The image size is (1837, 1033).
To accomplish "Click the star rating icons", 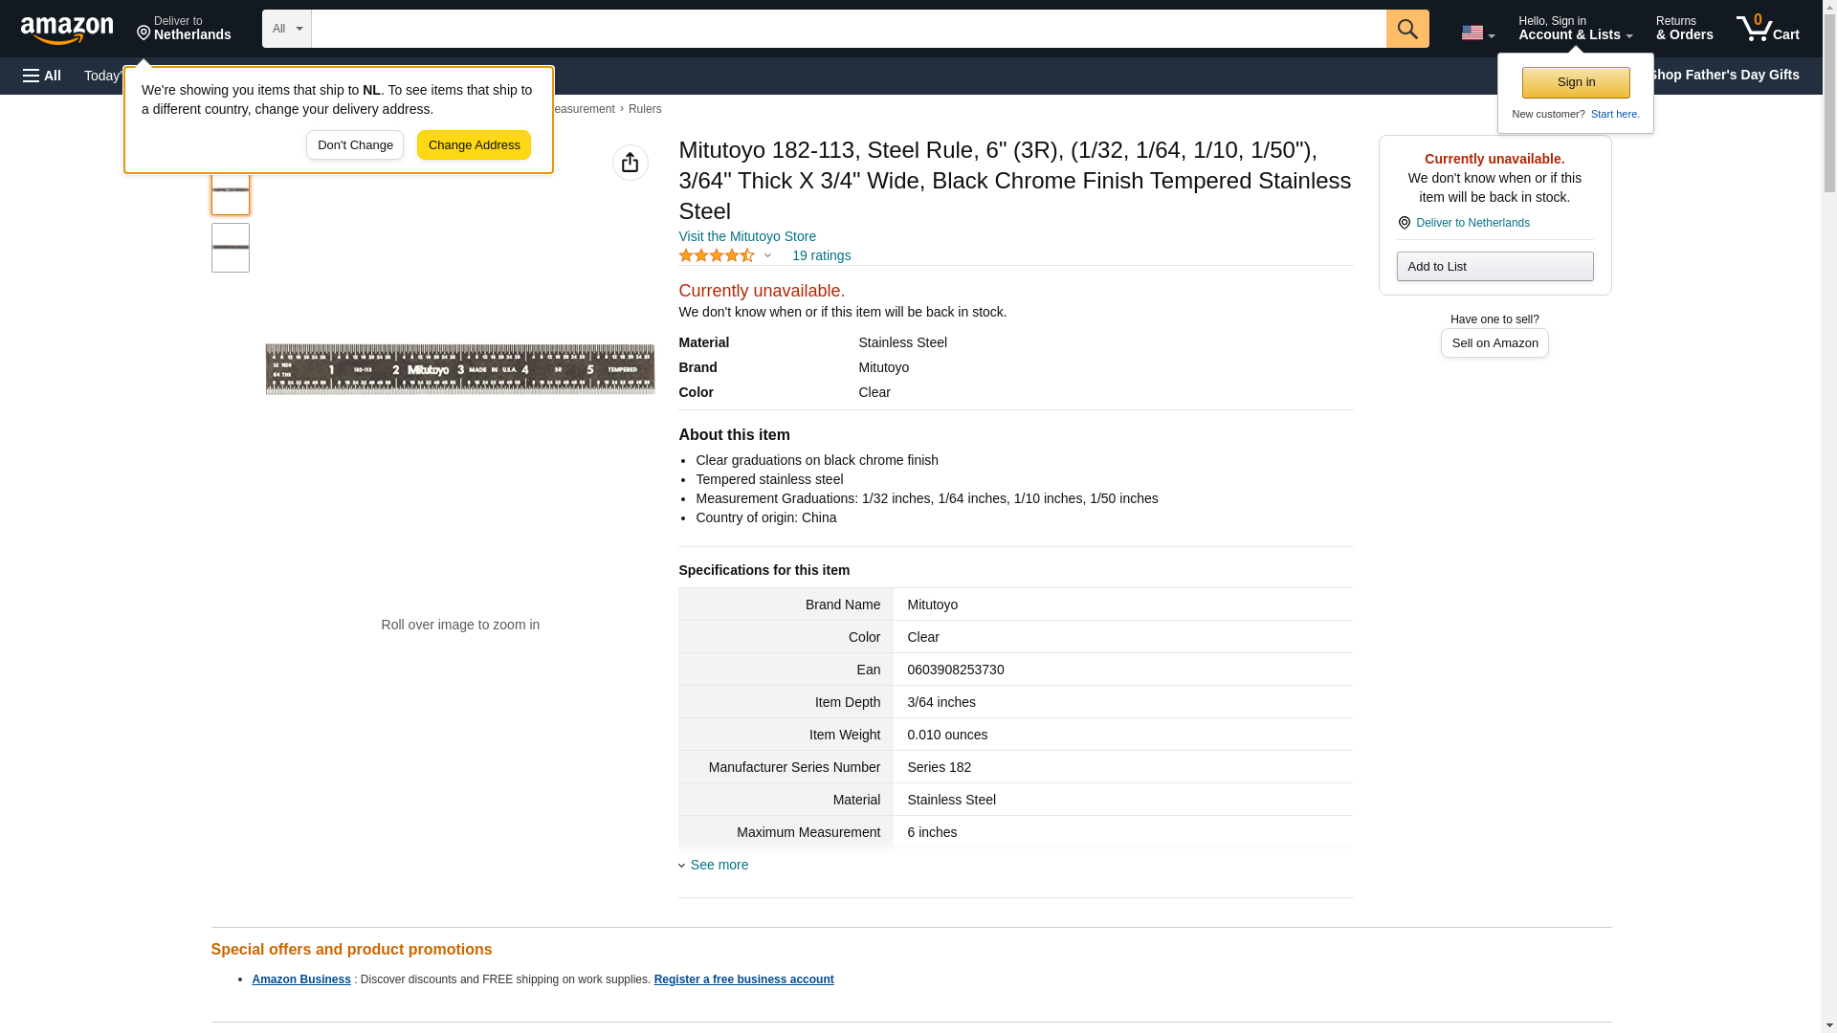I will tap(717, 255).
